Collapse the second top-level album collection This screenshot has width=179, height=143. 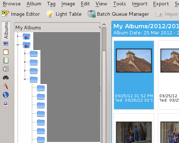click(18, 45)
